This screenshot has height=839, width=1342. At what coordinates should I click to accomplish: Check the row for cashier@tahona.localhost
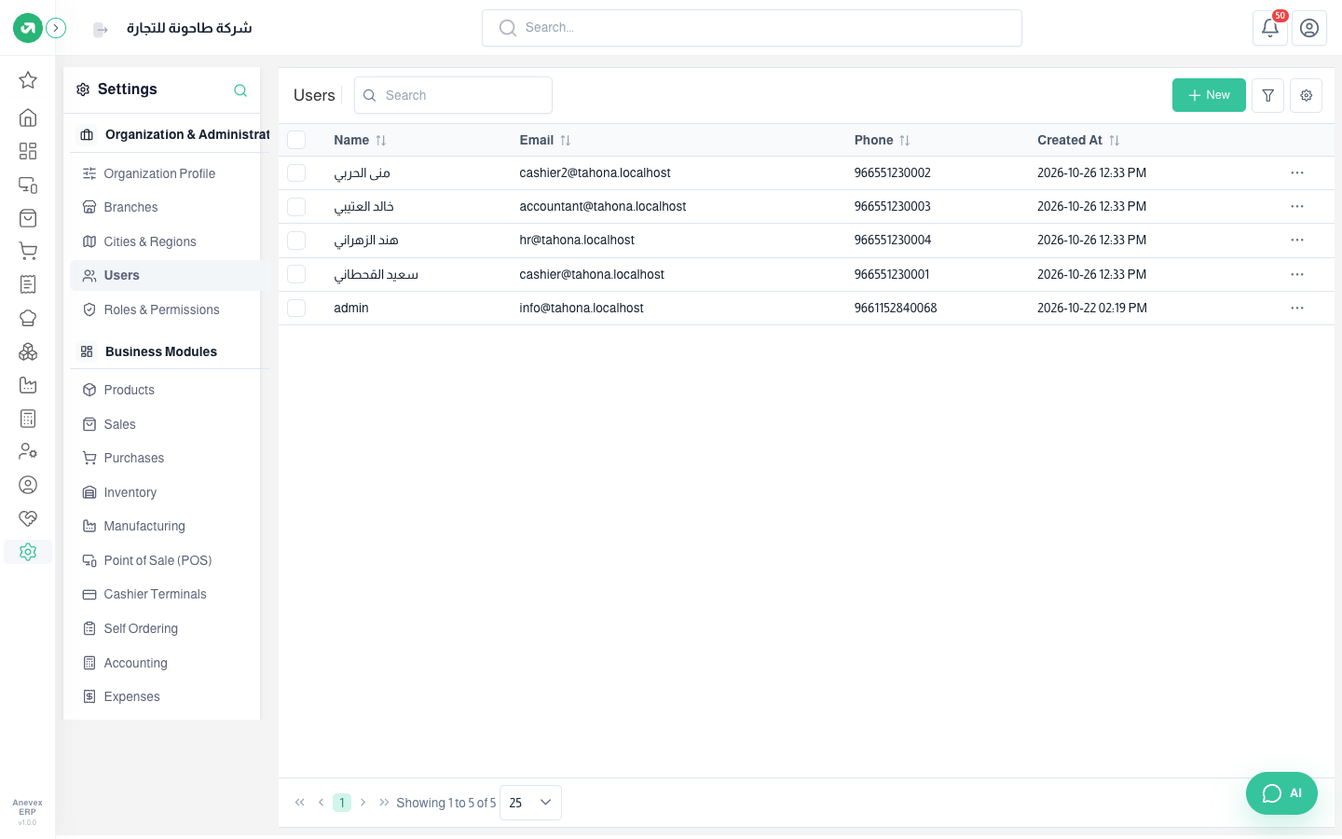tap(296, 274)
